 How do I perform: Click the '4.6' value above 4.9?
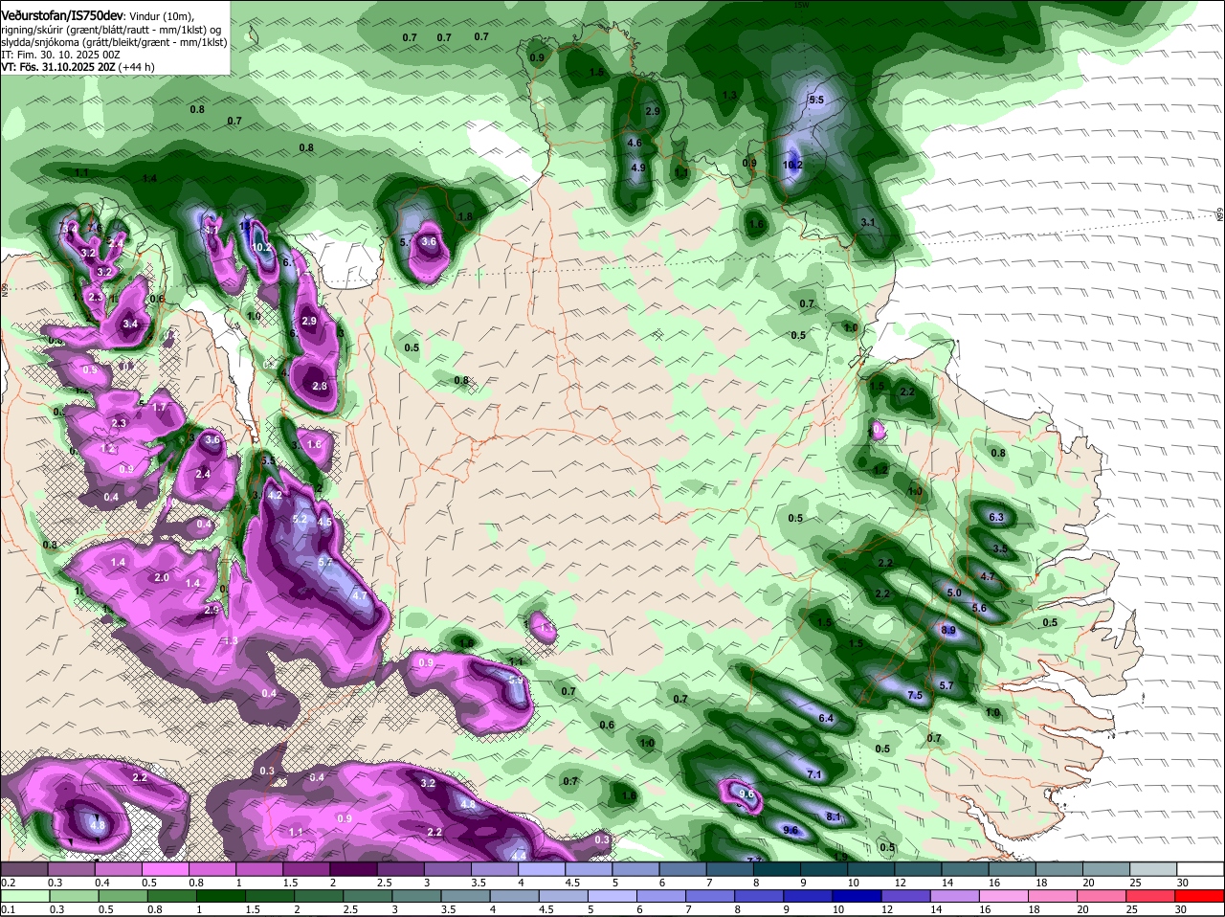[634, 143]
